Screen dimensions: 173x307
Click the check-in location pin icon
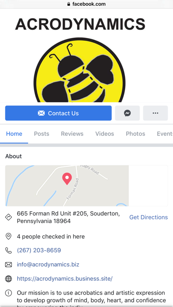click(x=8, y=236)
